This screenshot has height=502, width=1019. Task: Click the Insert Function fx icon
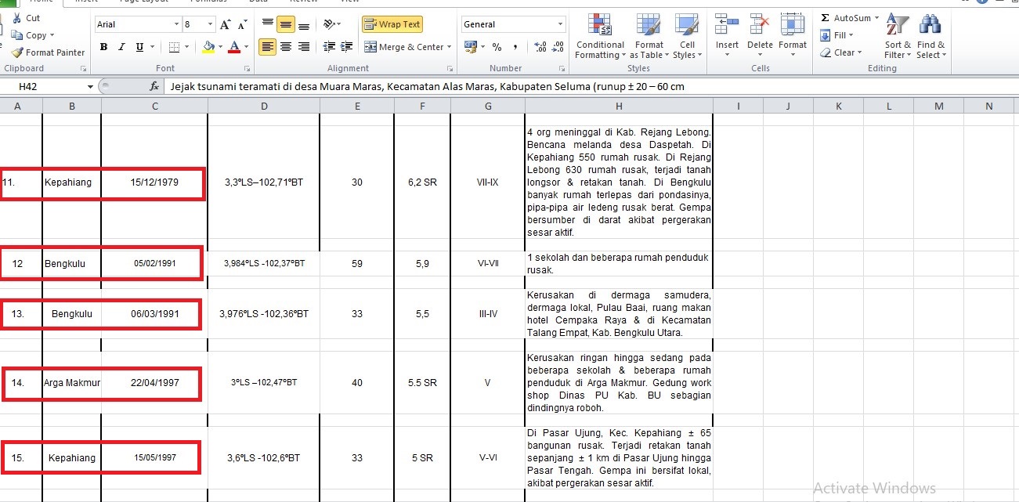(155, 86)
